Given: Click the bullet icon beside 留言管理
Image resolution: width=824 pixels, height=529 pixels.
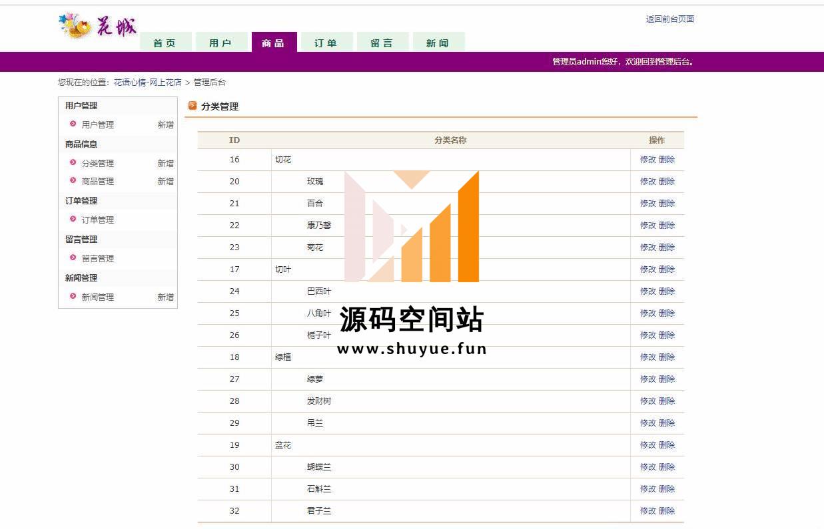Looking at the screenshot, I should click(x=73, y=258).
